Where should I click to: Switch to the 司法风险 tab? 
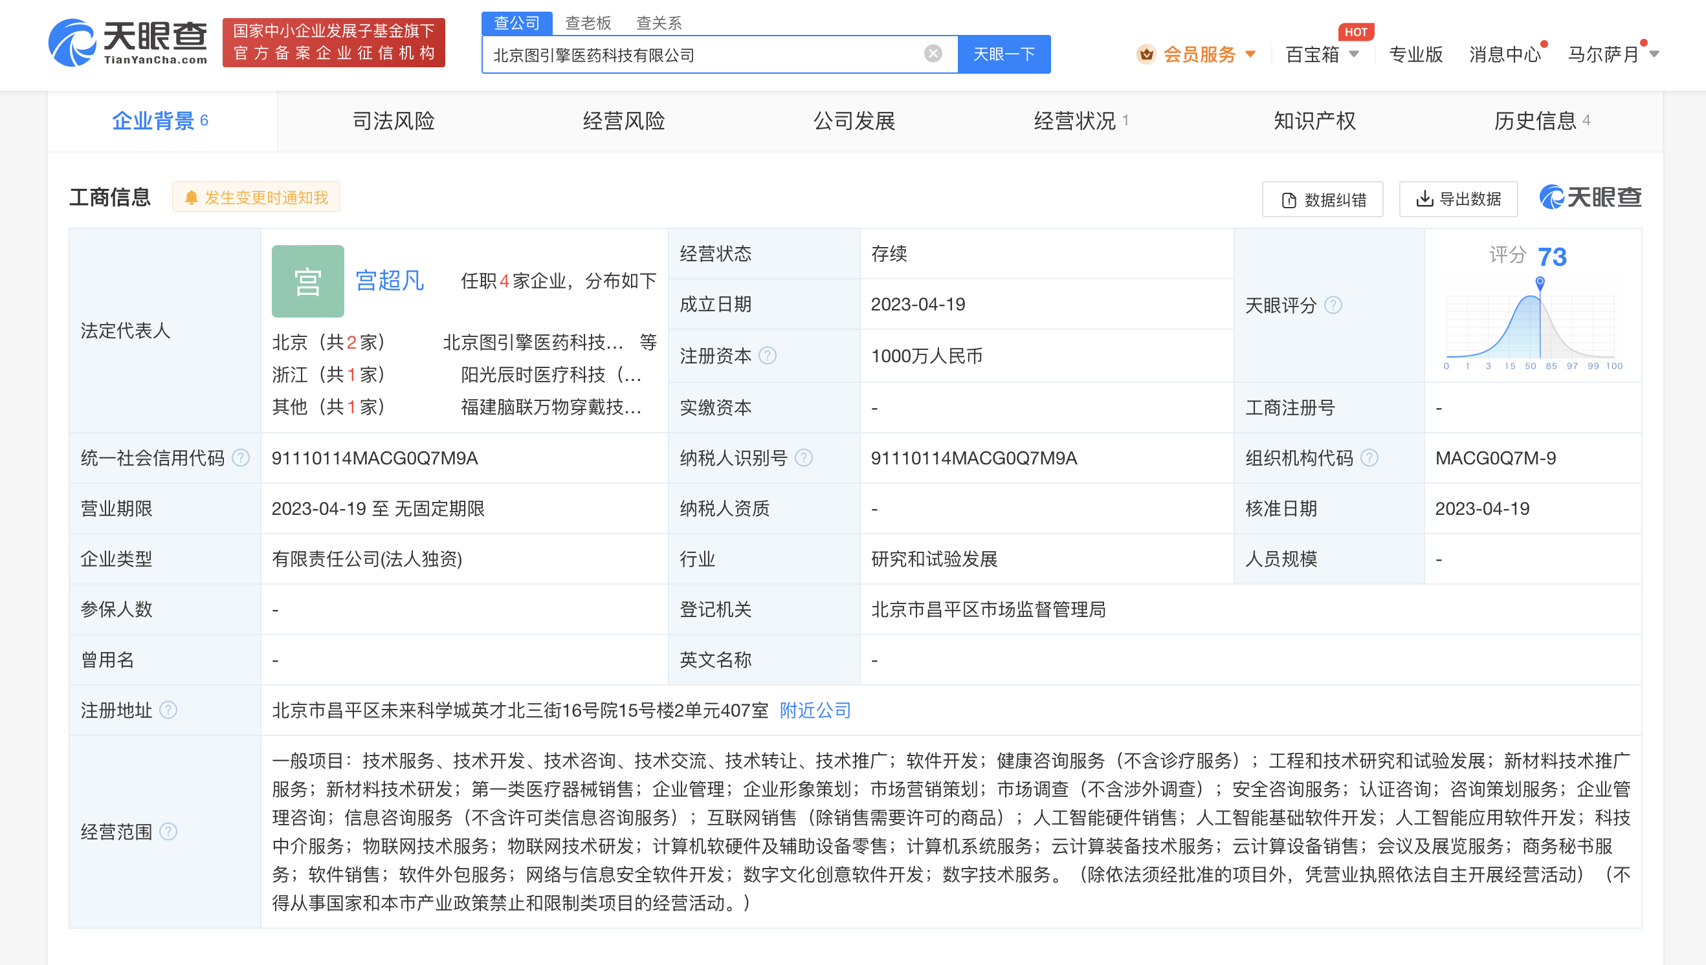pos(393,120)
